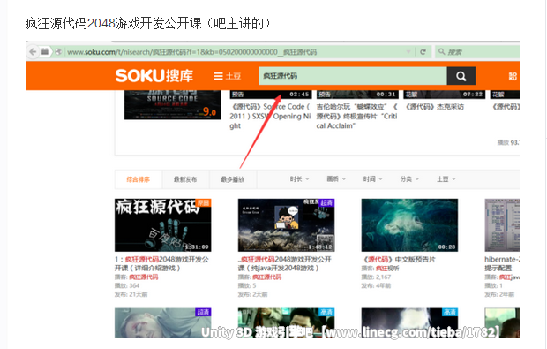Select the 综合排序 sort tab
547x349 pixels.
pyautogui.click(x=139, y=179)
